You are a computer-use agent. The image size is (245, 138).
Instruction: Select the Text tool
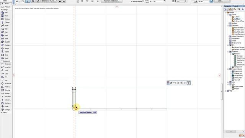[x=6, y=71]
